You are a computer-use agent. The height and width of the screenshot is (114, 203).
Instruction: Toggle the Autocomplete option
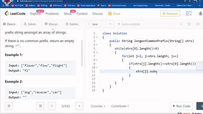pyautogui.click(x=129, y=24)
